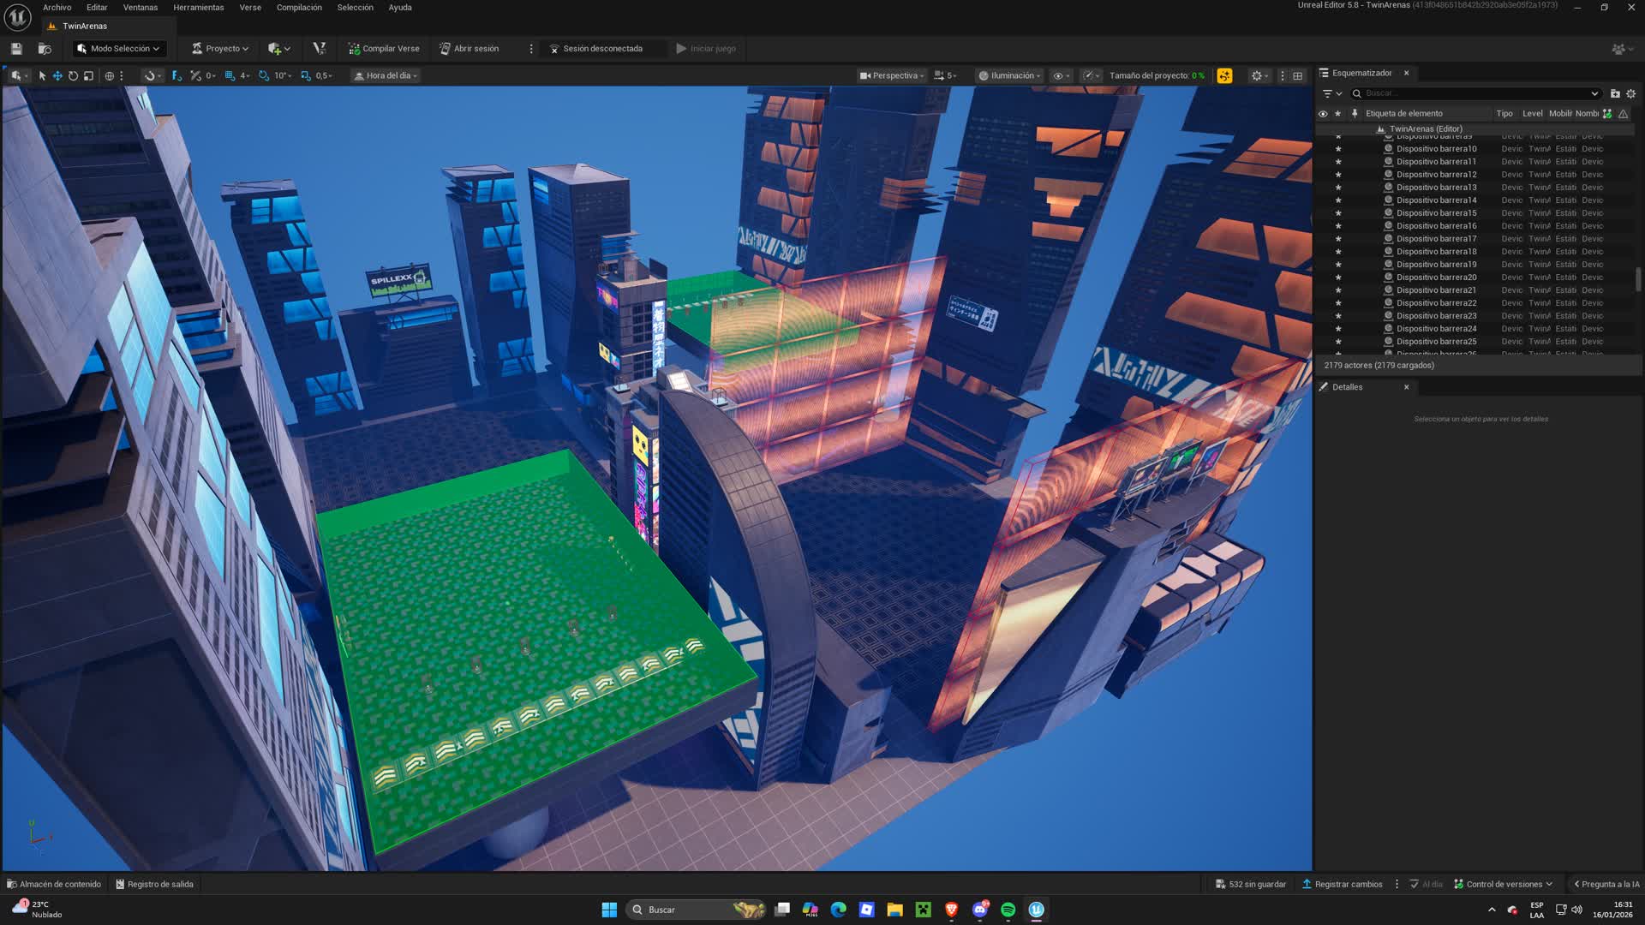Select the translate move gizmo tool

[x=57, y=76]
